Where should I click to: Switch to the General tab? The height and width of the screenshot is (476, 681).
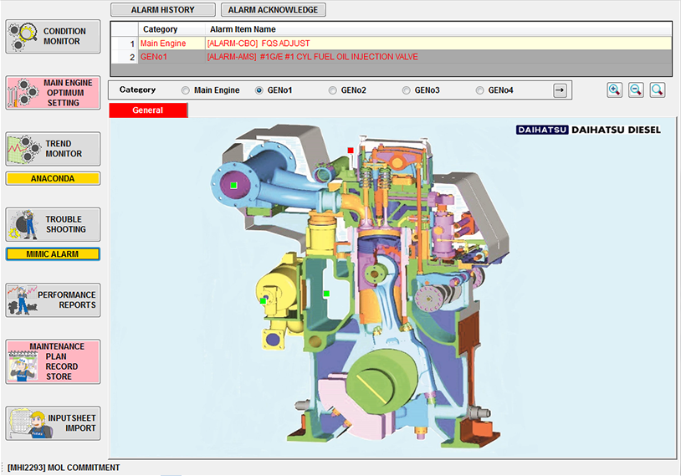coord(148,110)
